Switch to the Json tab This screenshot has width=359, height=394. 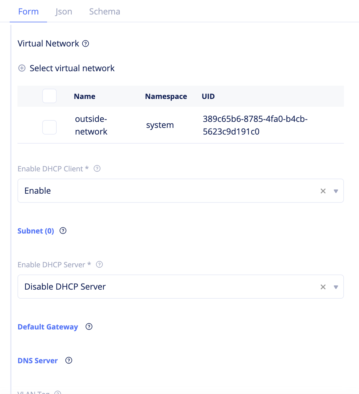(x=63, y=11)
